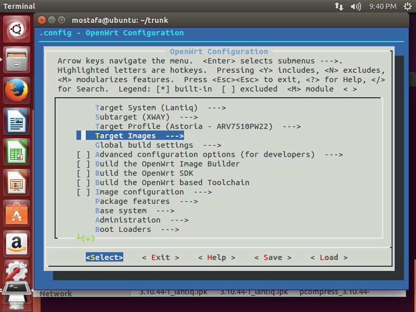Enable Build the OpenWrt Image Builder checkbox
The image size is (416, 312).
click(x=83, y=164)
